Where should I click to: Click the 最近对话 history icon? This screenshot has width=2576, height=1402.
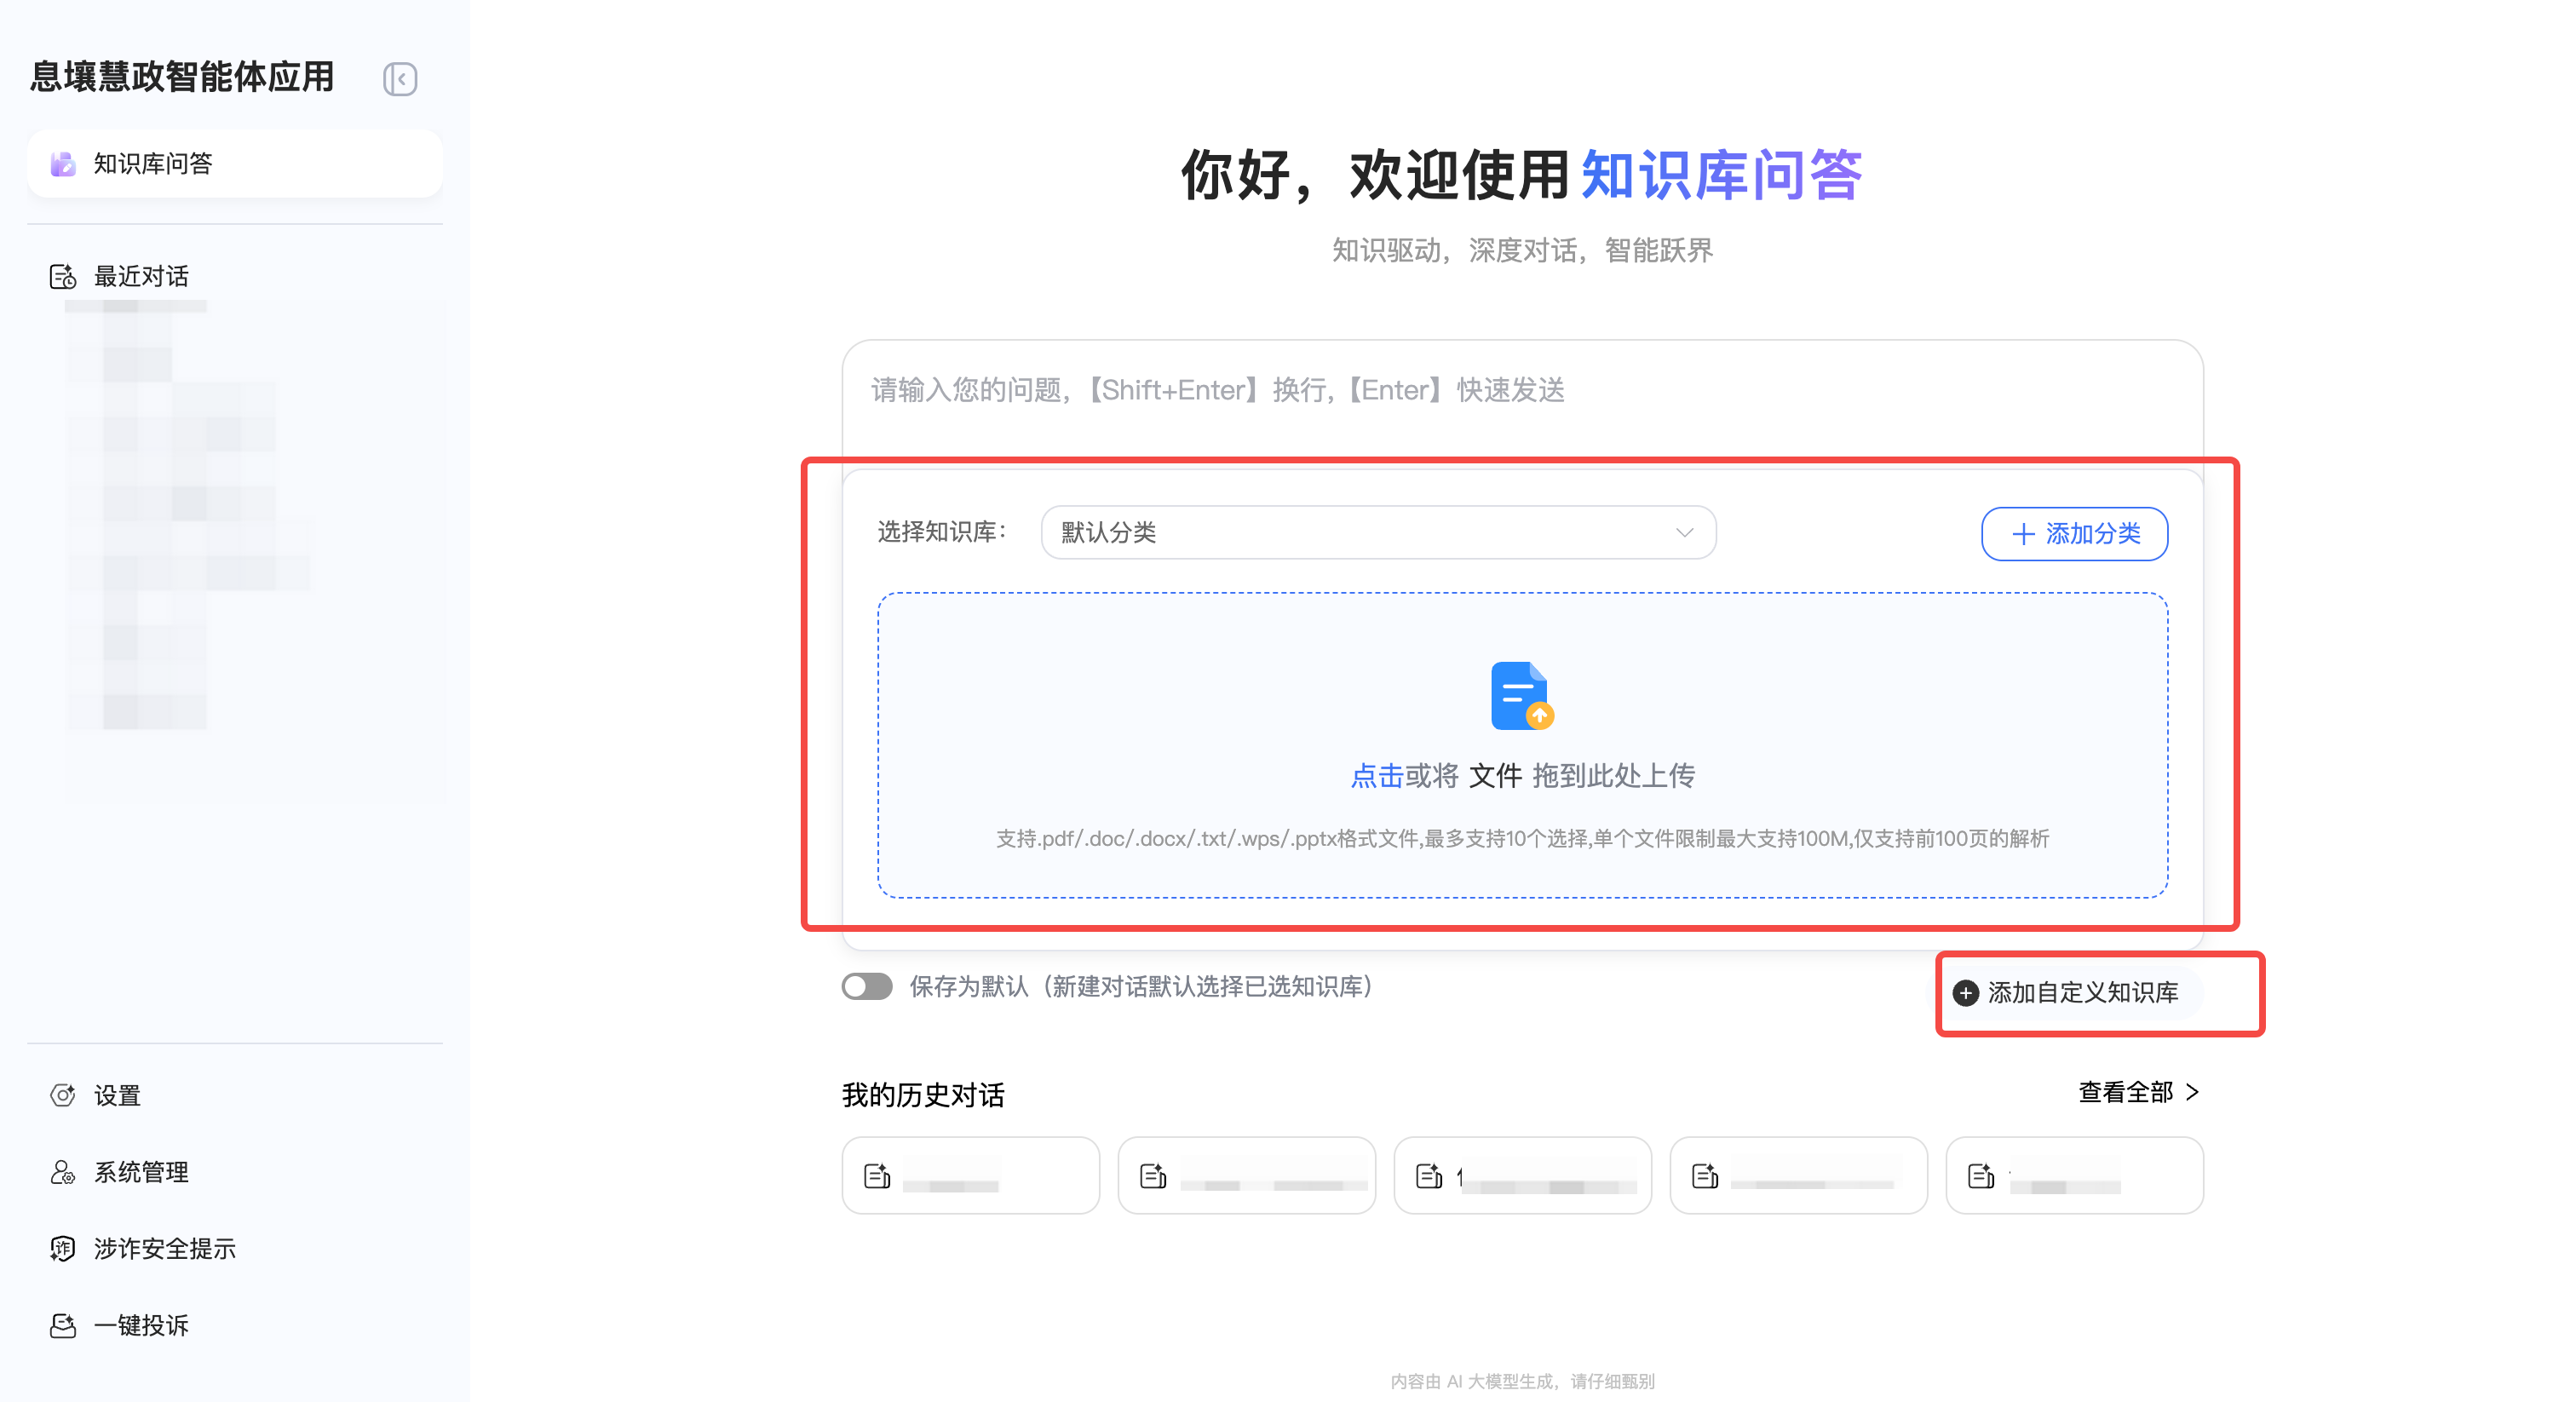pyautogui.click(x=63, y=277)
